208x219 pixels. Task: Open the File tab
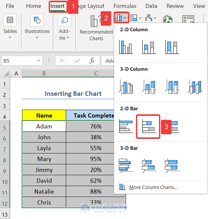tap(10, 6)
